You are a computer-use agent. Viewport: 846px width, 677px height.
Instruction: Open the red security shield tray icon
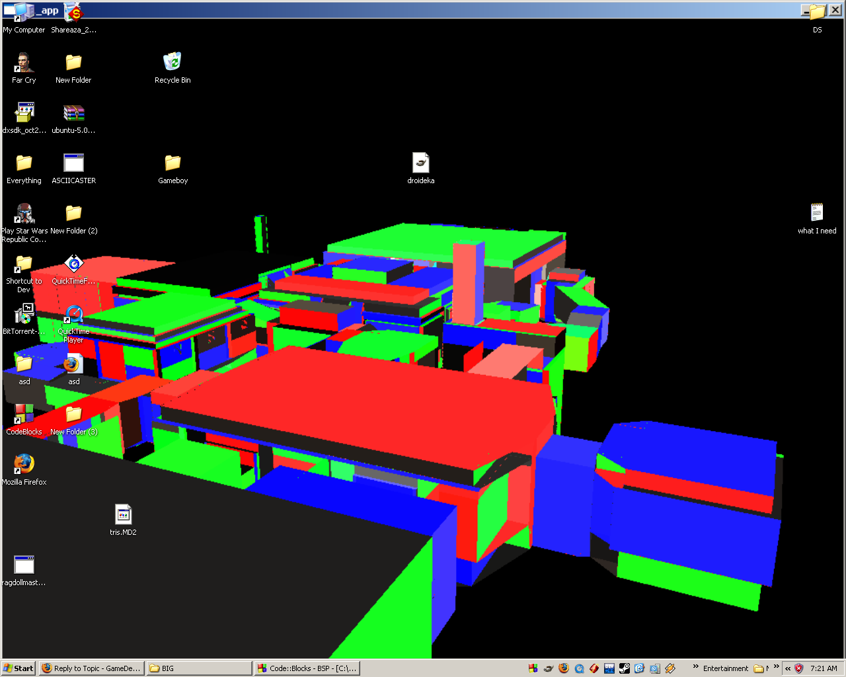[x=799, y=668]
